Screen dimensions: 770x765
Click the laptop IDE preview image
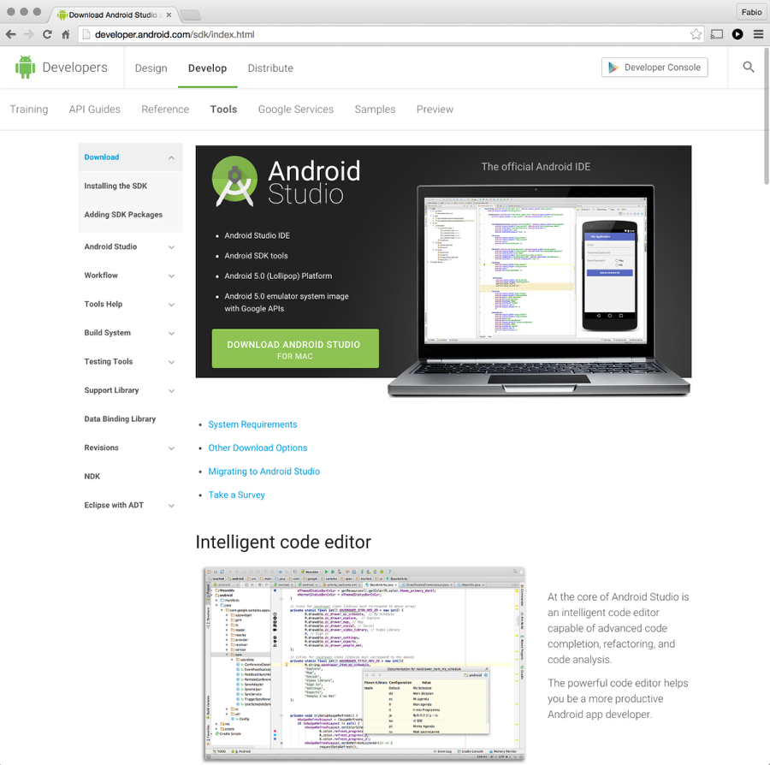pos(538,290)
